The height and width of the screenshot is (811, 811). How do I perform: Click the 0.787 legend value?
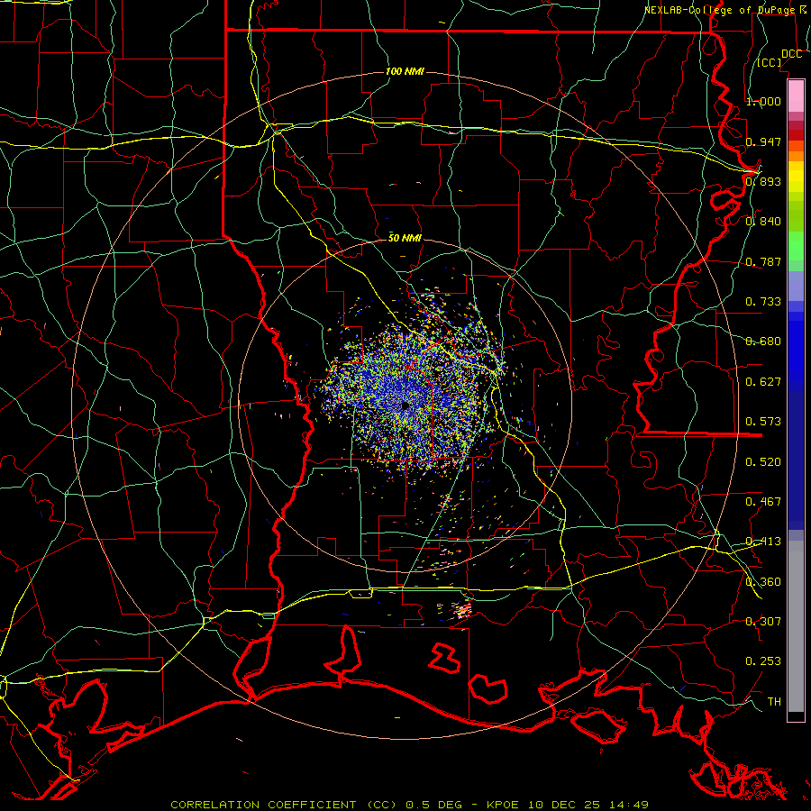tap(763, 261)
